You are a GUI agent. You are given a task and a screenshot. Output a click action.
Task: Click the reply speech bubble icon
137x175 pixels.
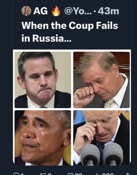click(x=16, y=174)
